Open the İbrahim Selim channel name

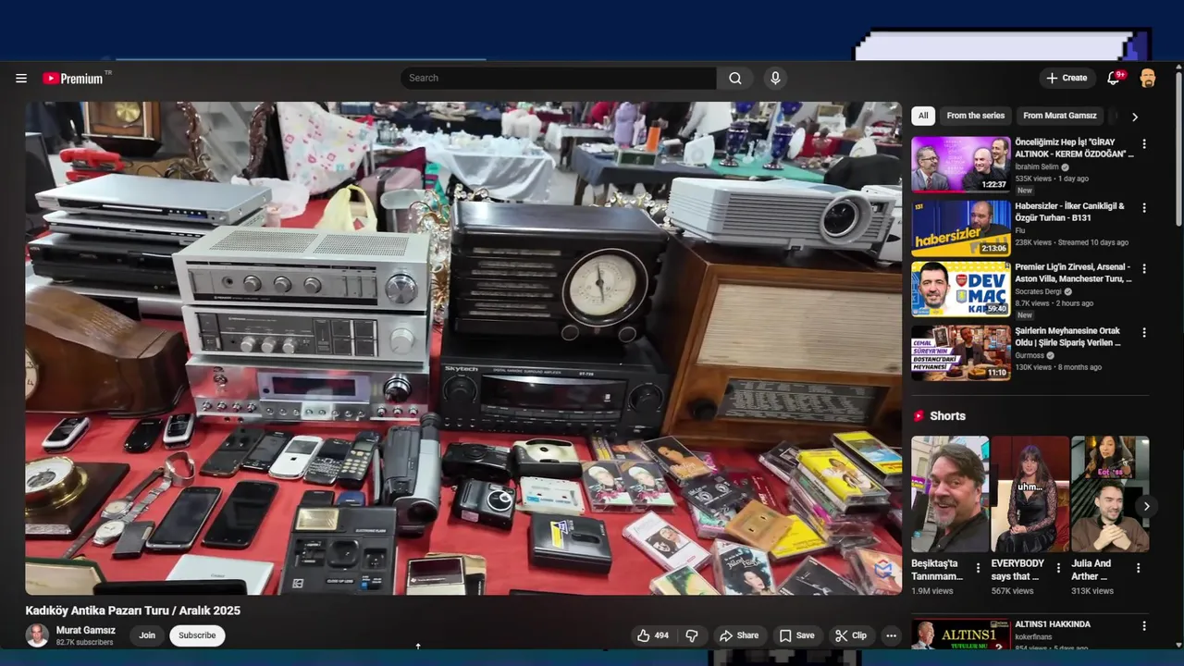(1037, 167)
